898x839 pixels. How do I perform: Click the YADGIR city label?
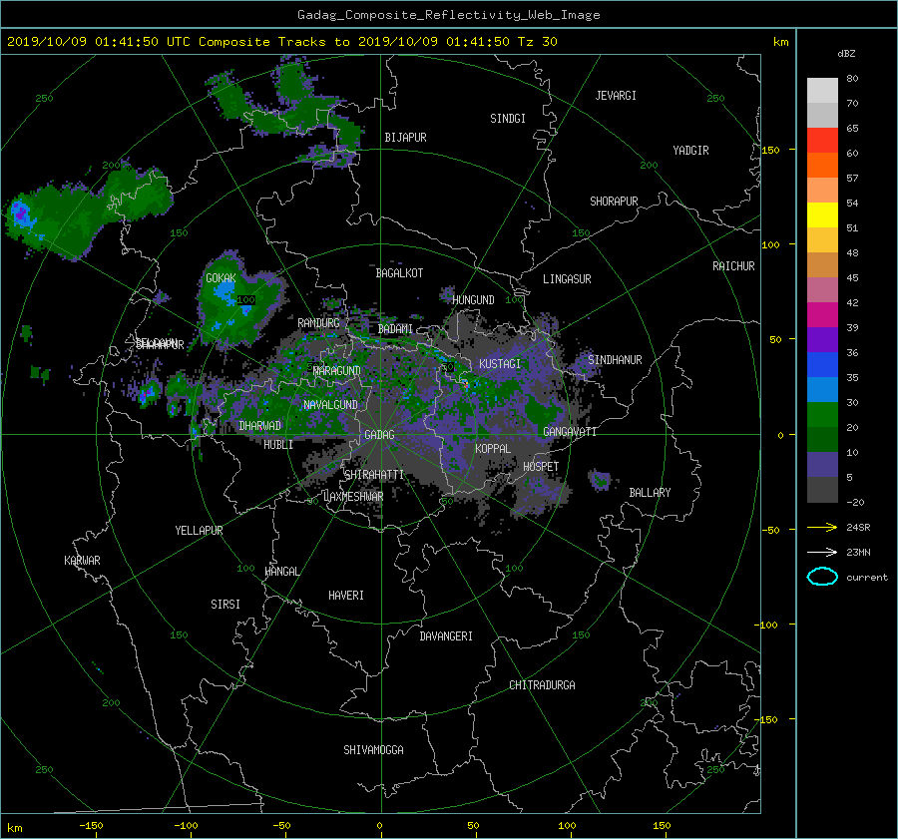[690, 150]
